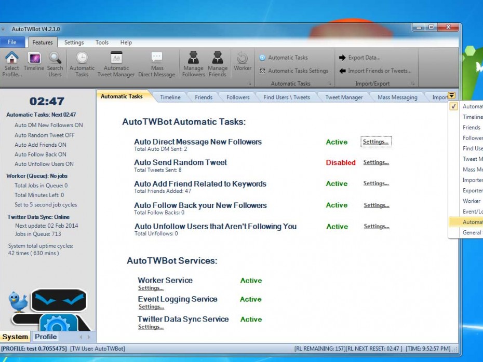Open the Settings ribbon tab
This screenshot has width=483, height=362.
click(x=74, y=43)
